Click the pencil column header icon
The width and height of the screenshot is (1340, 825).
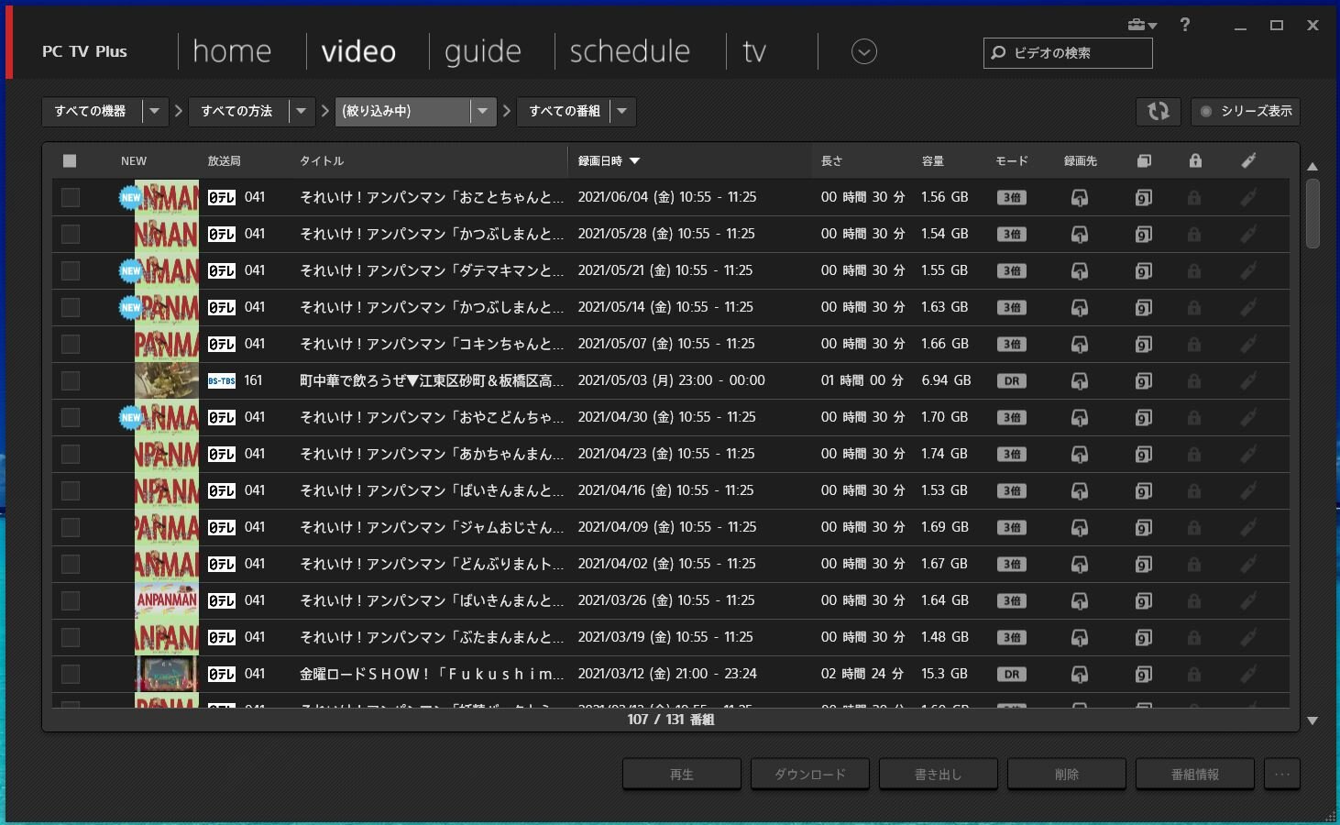1248,160
